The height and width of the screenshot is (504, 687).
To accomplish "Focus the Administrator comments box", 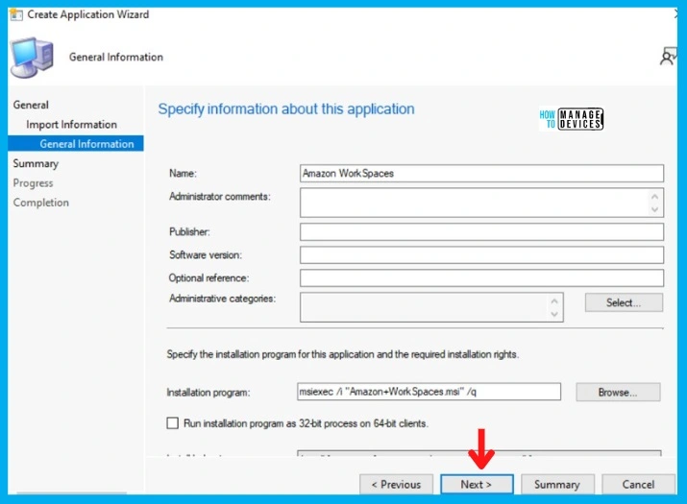I will [x=481, y=203].
